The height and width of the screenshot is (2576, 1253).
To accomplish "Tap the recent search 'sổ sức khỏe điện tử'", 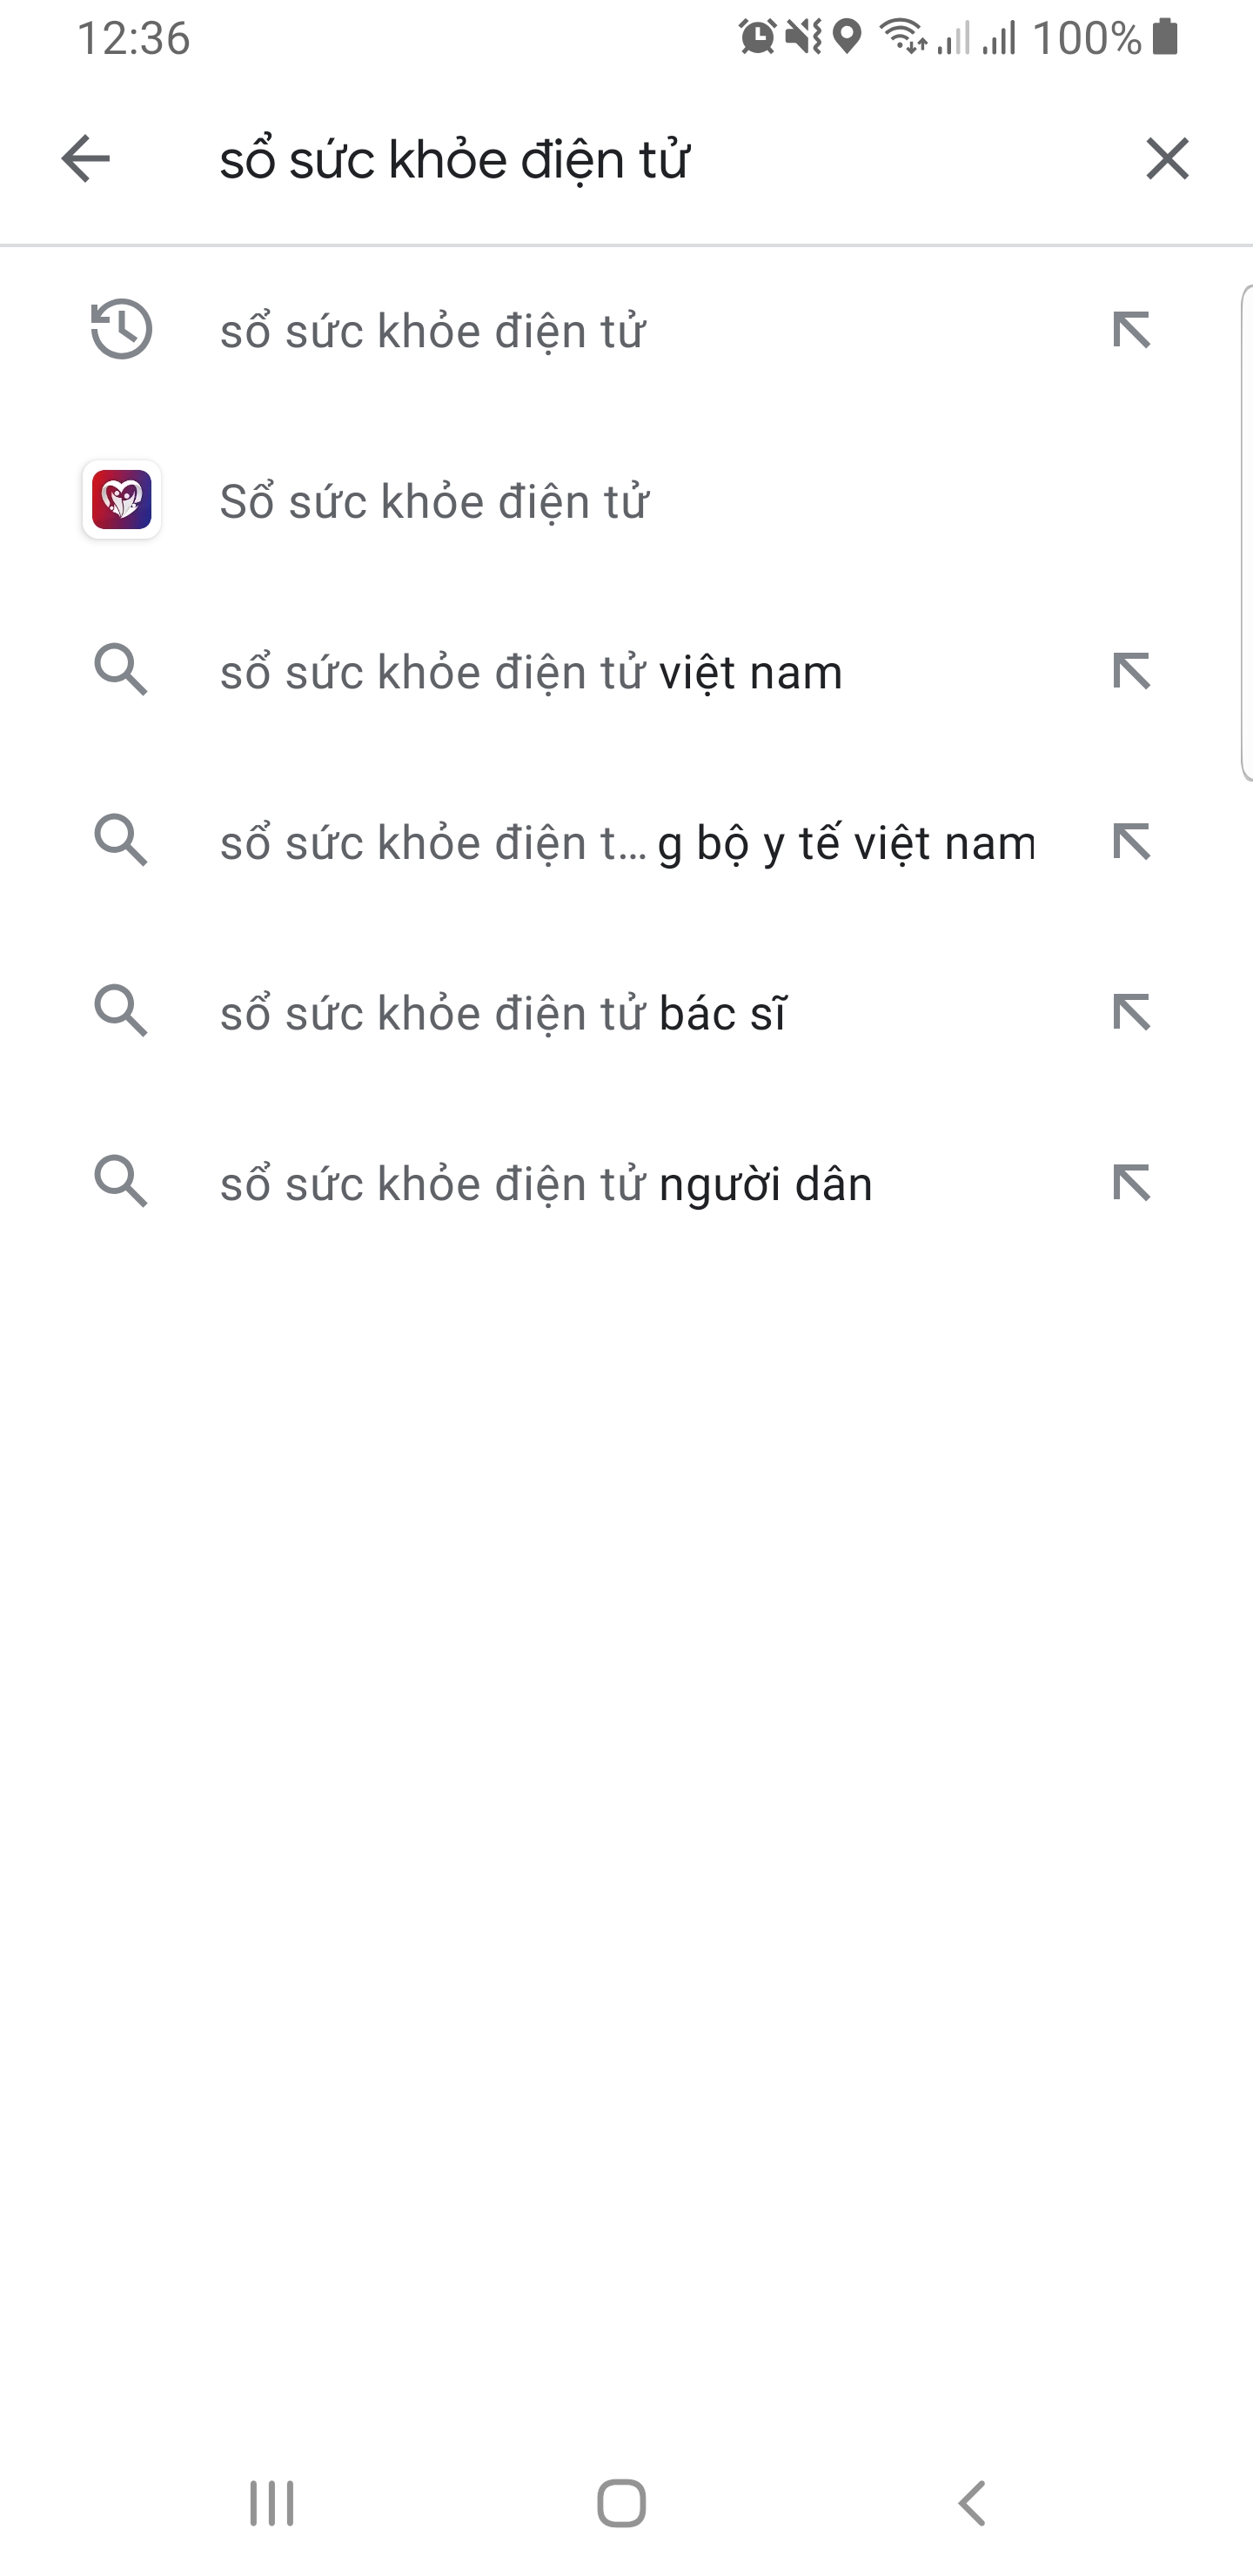I will (x=432, y=331).
